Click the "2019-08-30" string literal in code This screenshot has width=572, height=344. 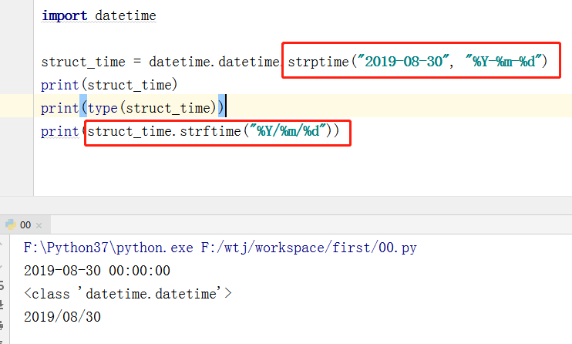click(x=403, y=62)
